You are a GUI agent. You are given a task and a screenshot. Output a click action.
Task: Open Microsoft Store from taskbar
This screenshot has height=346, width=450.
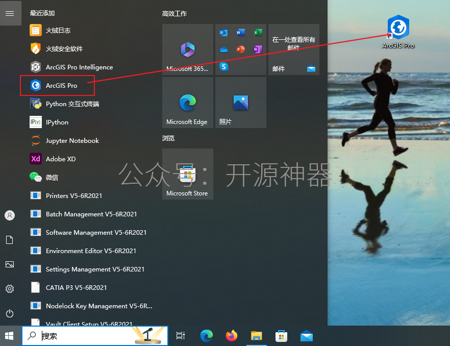point(282,336)
